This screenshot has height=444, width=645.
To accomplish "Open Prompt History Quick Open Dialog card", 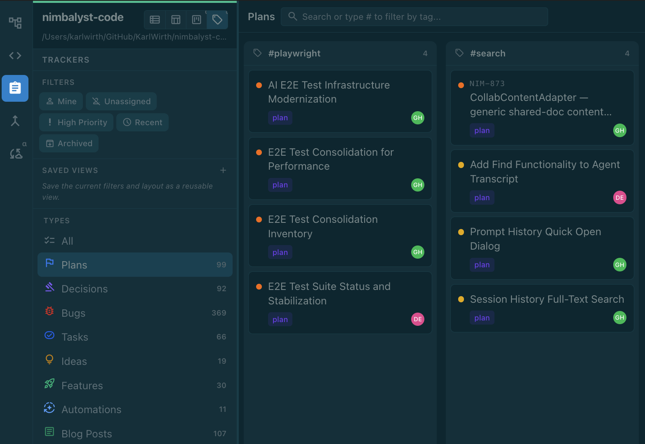I will pos(542,248).
